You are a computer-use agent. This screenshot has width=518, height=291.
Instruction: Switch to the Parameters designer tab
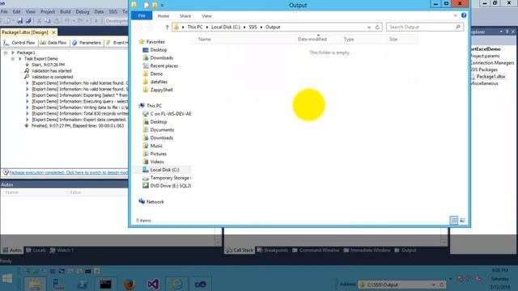[x=87, y=43]
